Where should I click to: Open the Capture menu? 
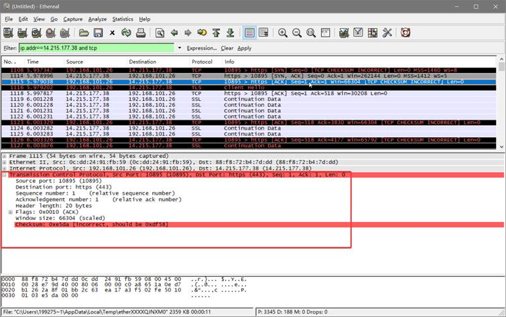pyautogui.click(x=72, y=19)
